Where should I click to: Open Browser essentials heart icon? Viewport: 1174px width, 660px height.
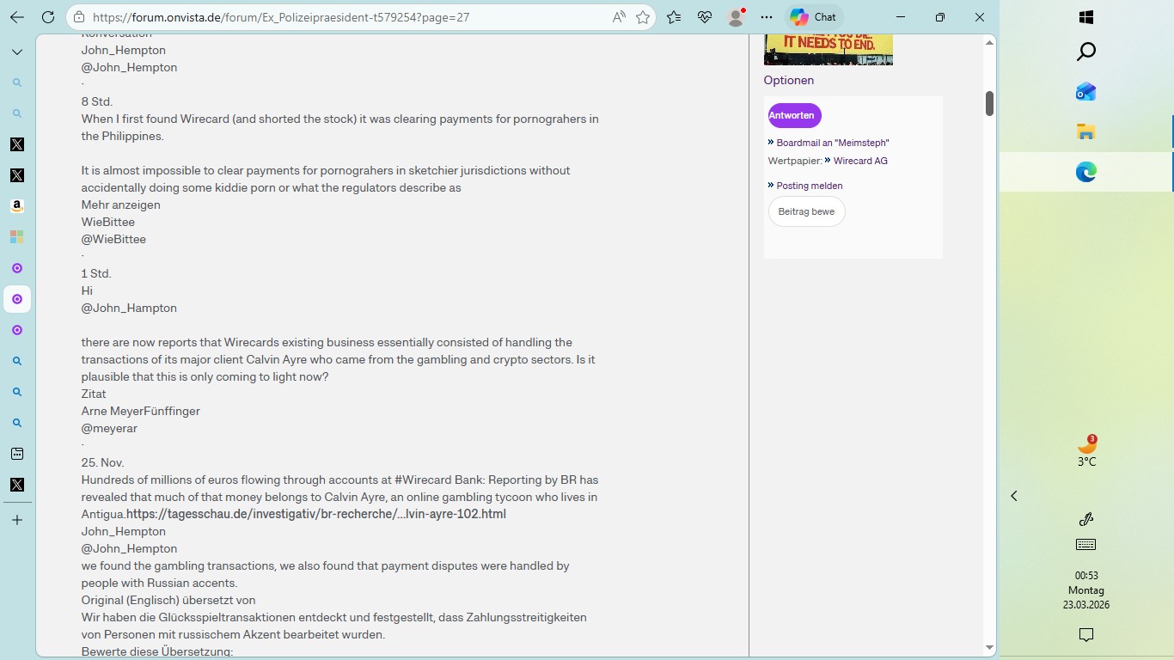pos(705,17)
